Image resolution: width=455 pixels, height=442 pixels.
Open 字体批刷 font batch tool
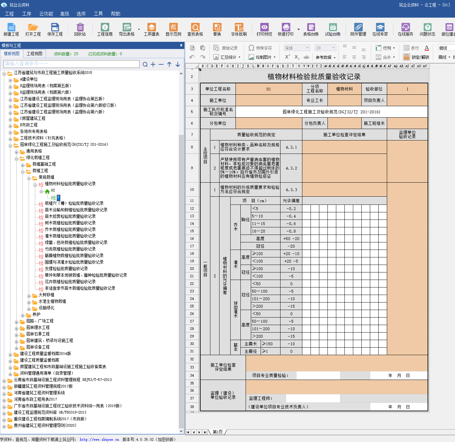pos(239,29)
